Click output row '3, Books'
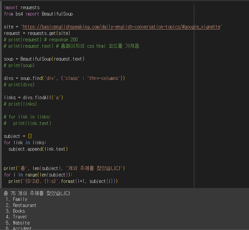Viewport: 249px width, 230px height. [x=15, y=211]
